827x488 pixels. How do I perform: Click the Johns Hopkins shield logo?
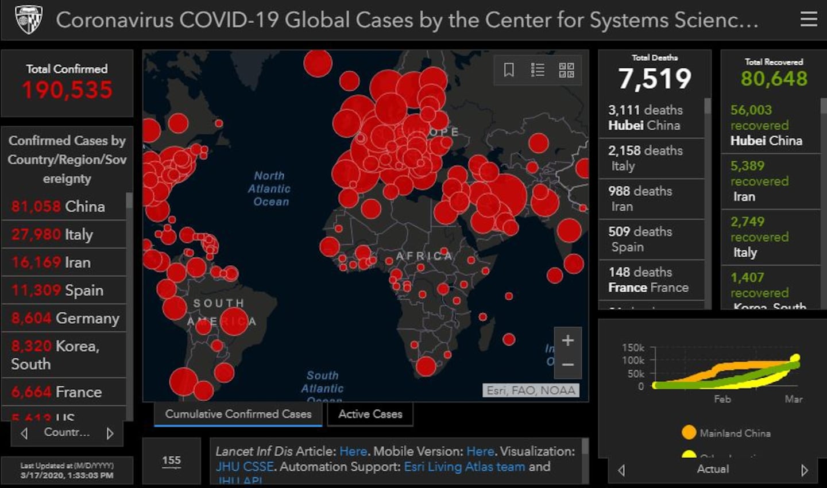[x=28, y=20]
